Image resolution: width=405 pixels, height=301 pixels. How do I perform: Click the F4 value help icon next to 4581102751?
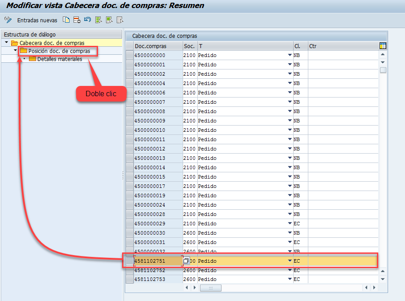pos(186,261)
